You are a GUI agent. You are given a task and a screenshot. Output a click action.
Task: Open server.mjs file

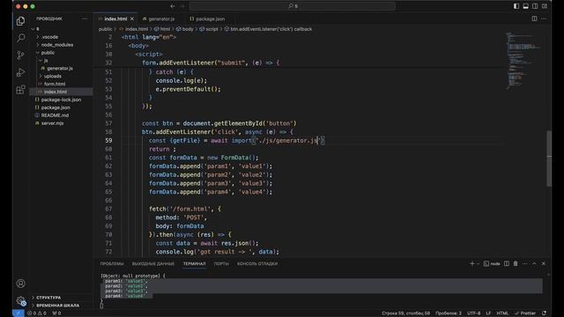click(x=53, y=123)
